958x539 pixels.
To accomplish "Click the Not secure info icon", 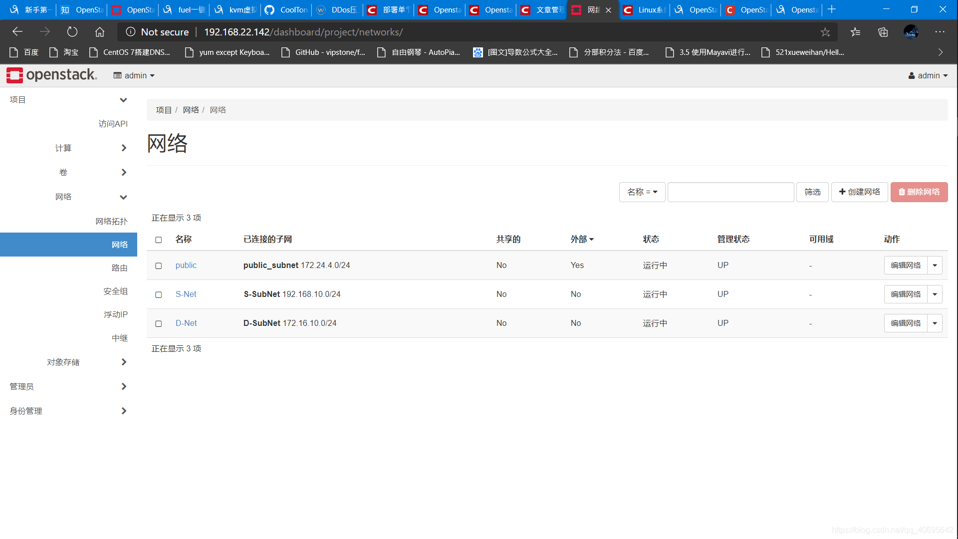I will (x=131, y=32).
